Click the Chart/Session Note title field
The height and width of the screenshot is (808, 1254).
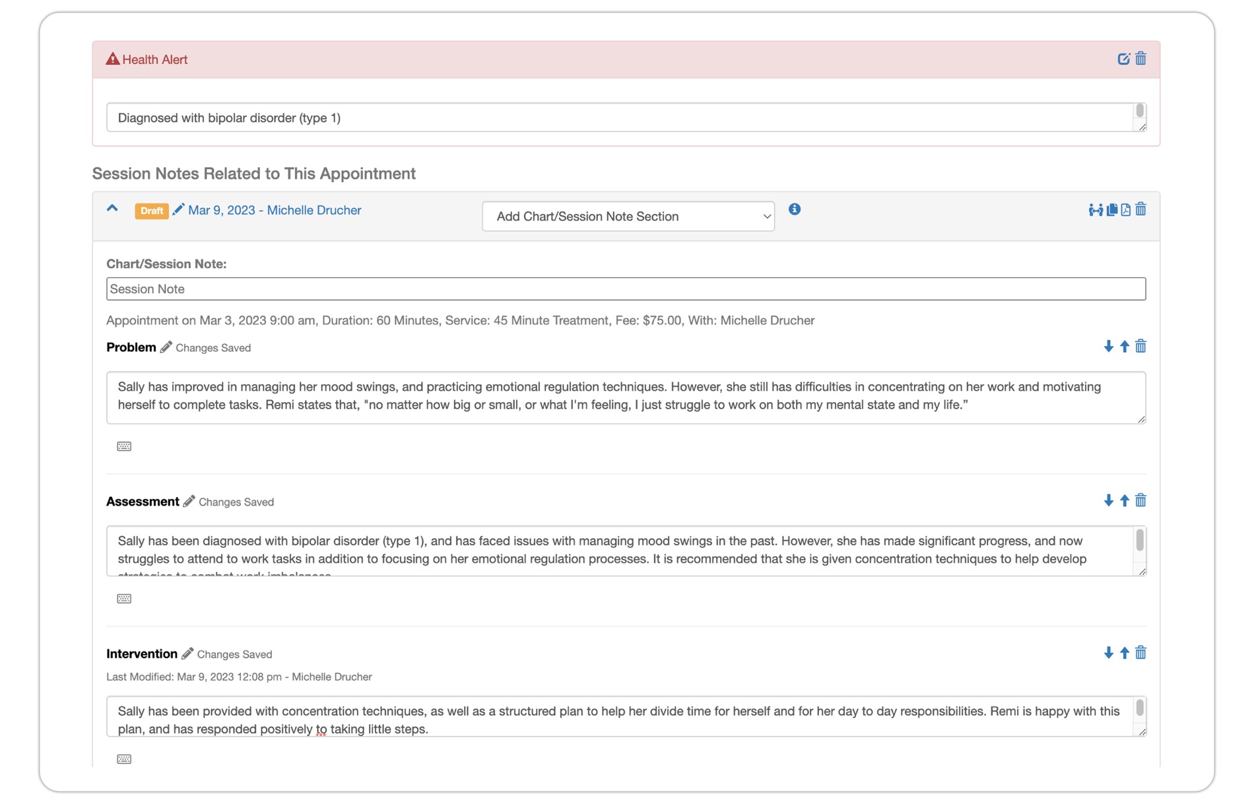coord(626,289)
